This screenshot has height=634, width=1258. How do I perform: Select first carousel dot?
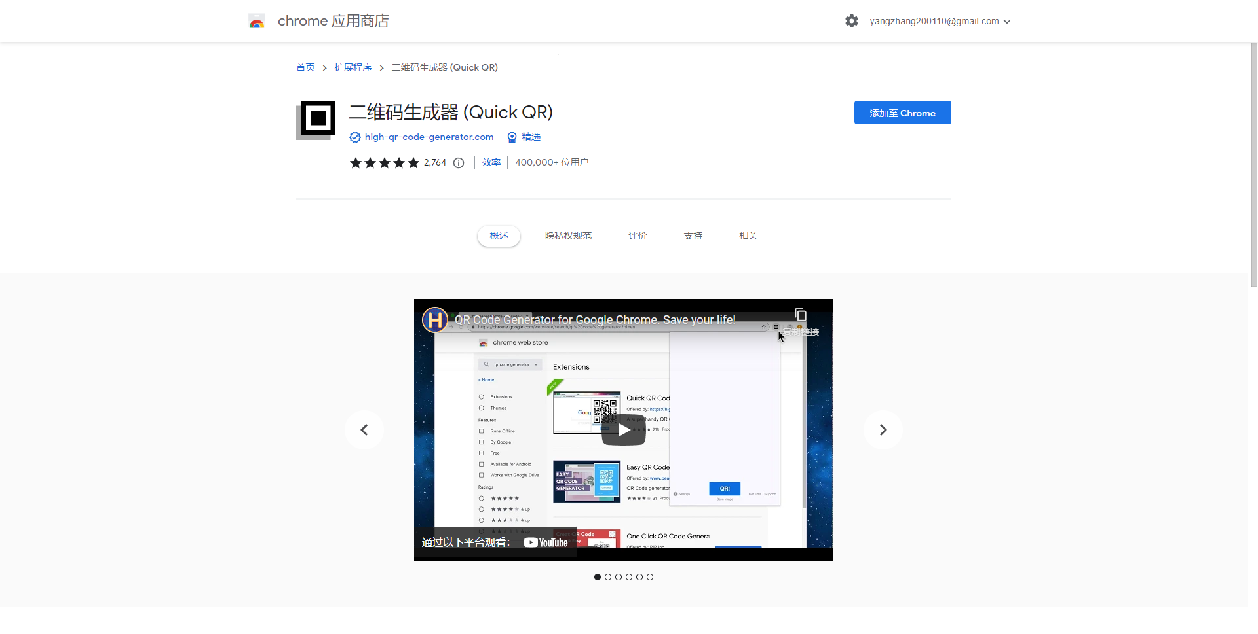598,577
